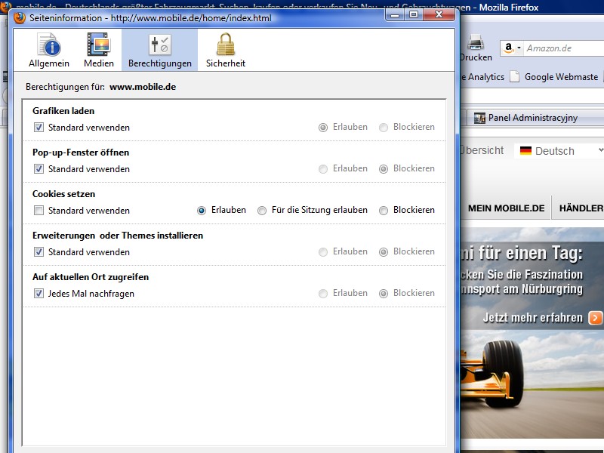Toggle Jedes Mal nachfragen checkbox
Screen dimensions: 604x453
pos(39,294)
